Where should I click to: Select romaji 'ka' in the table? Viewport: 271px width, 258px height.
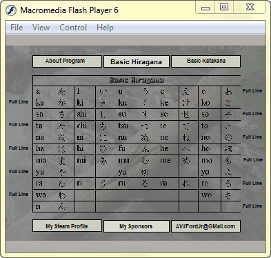[x=40, y=103]
